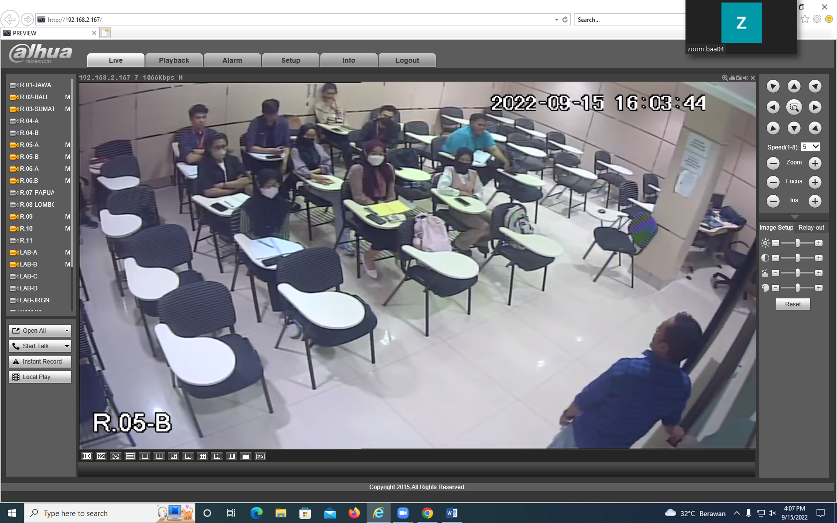Switch to single-window layout
837x523 pixels.
pos(145,456)
